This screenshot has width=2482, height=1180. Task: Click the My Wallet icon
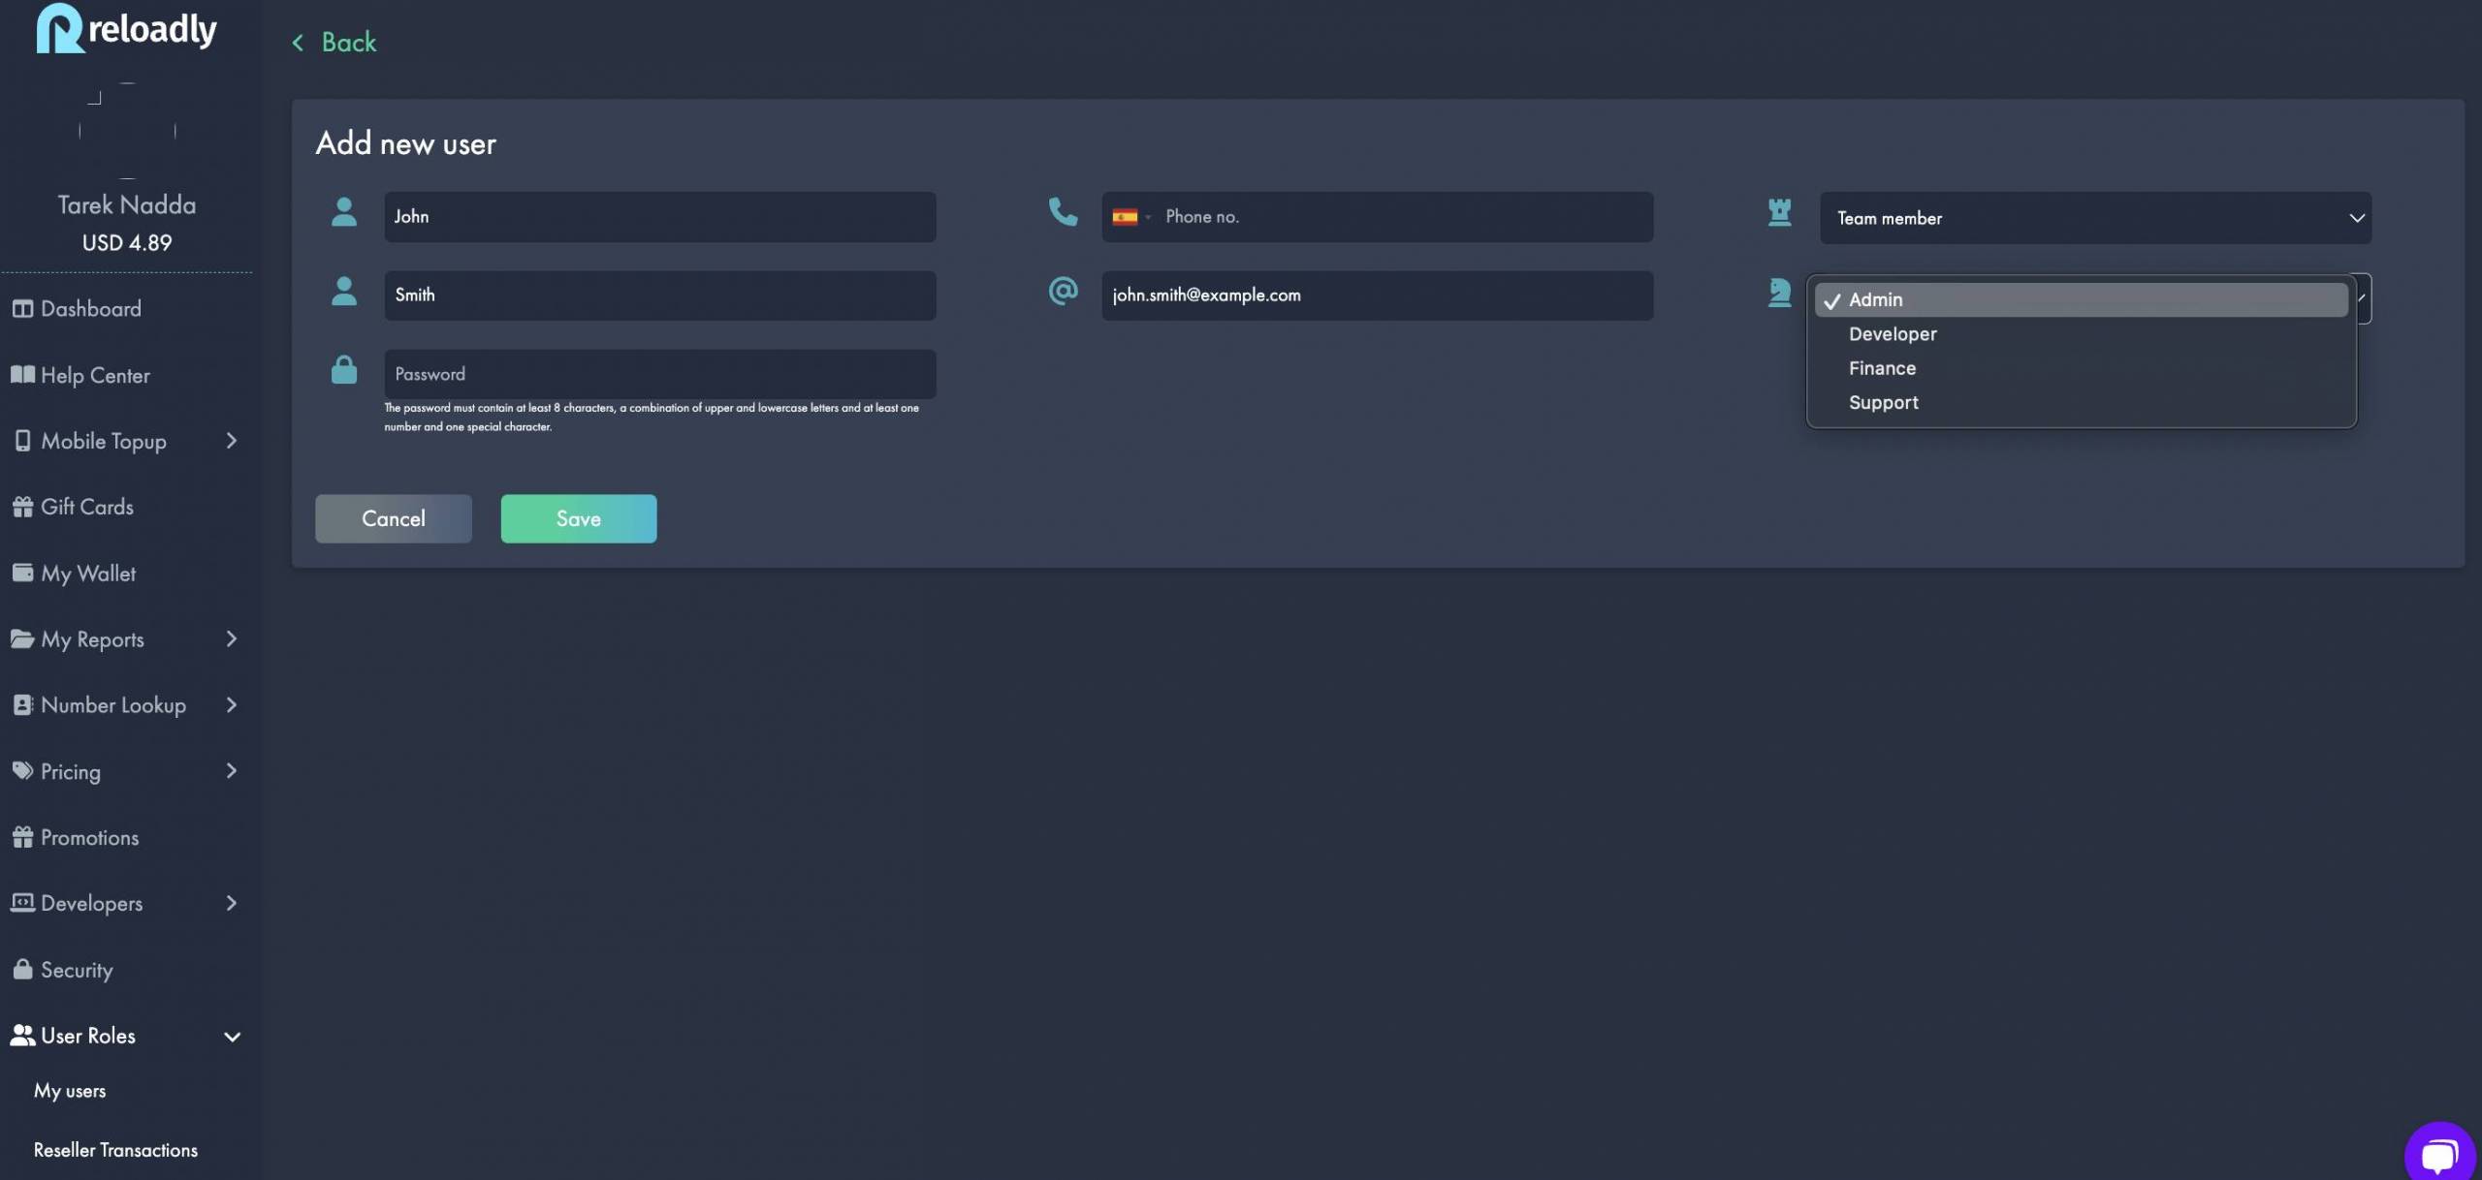(x=22, y=573)
